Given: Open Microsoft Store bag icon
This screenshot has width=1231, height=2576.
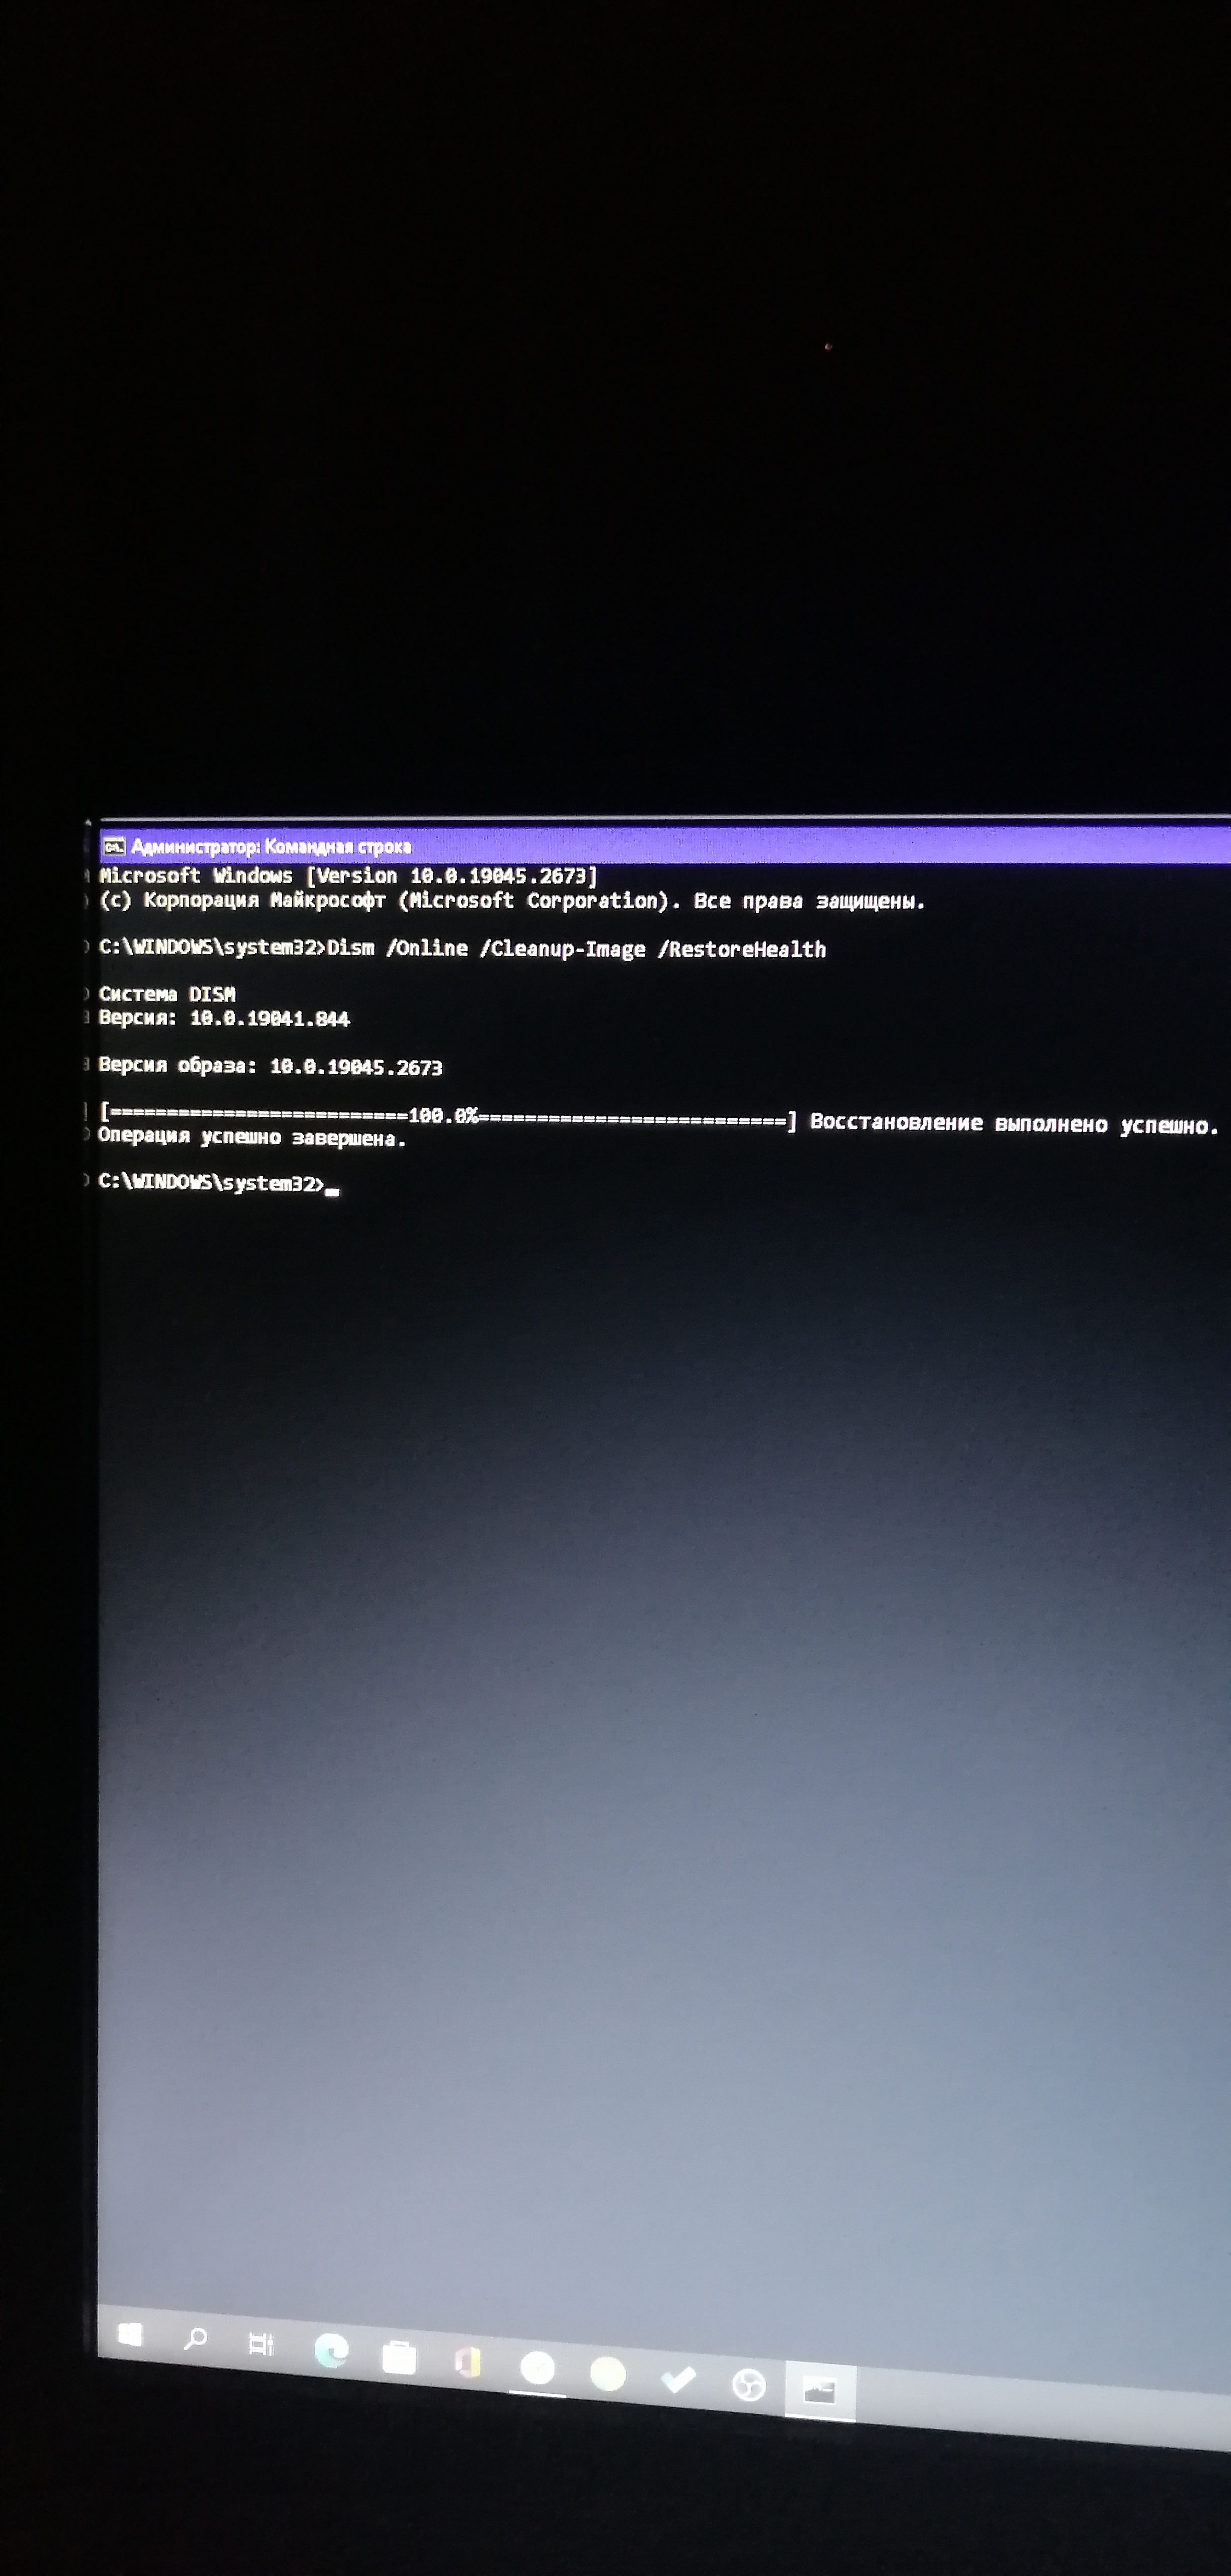Looking at the screenshot, I should 399,2357.
